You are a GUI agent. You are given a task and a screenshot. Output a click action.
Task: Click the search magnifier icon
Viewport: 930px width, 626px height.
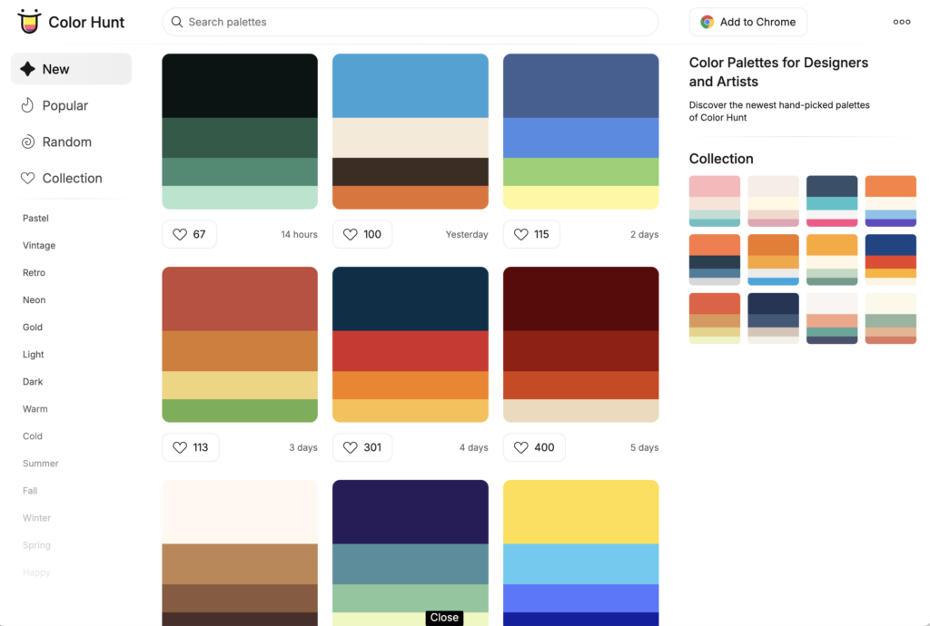click(176, 22)
